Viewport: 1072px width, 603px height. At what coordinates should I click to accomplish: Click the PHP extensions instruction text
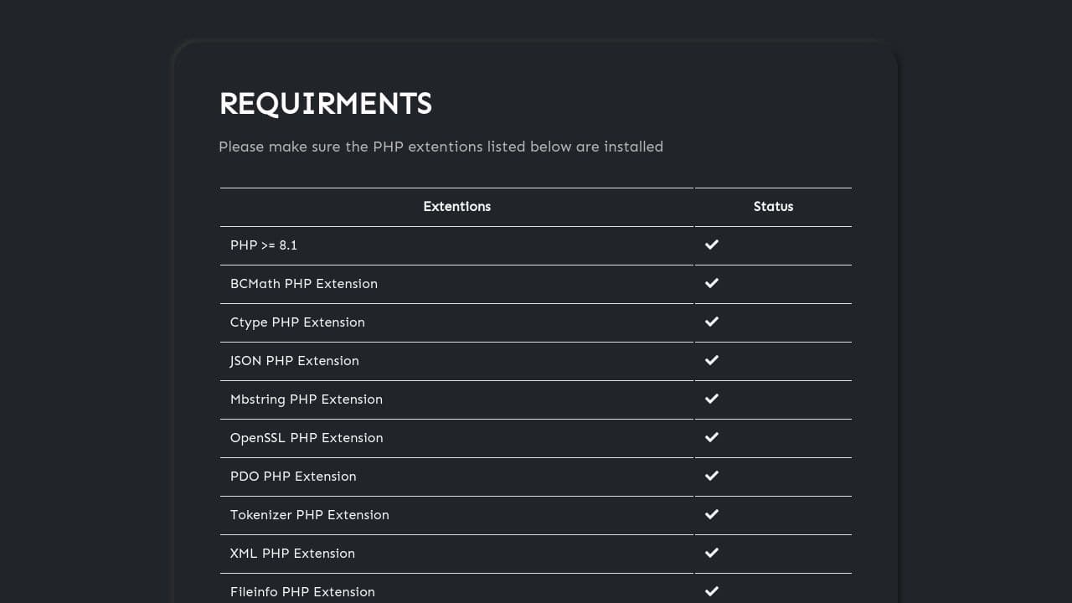coord(441,147)
